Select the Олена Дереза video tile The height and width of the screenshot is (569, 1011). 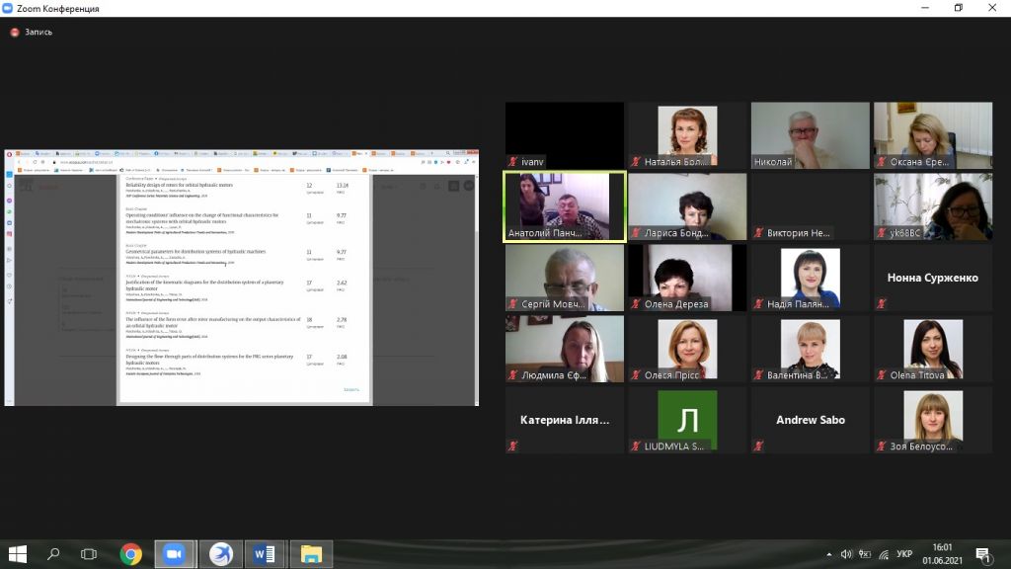(x=687, y=278)
